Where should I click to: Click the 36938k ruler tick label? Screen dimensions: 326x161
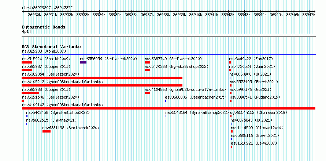tap(164, 15)
